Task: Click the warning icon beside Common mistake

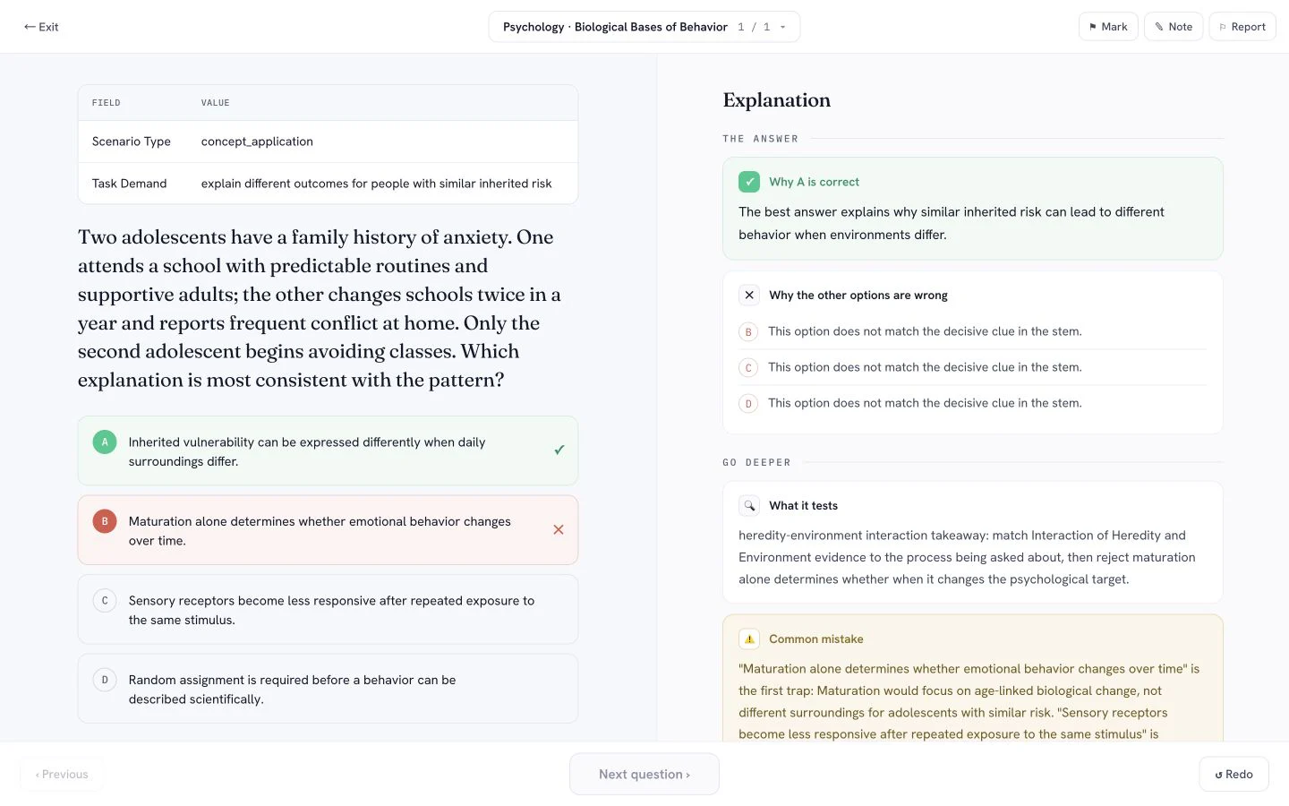Action: point(749,639)
